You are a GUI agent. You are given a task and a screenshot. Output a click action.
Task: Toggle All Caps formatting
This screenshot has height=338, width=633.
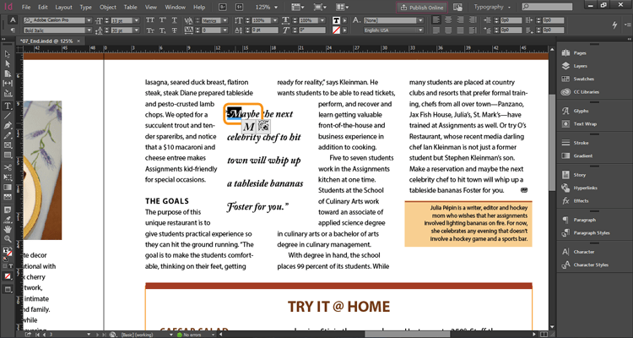tap(149, 20)
